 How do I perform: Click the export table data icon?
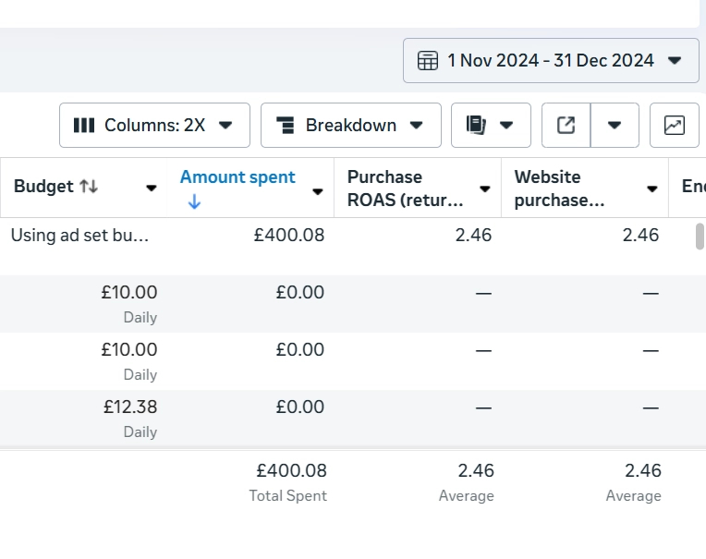566,125
